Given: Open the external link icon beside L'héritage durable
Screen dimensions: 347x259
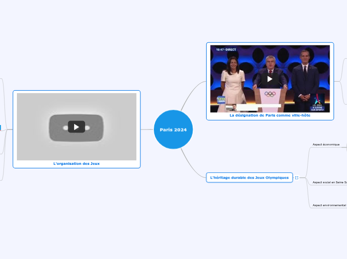Looking at the screenshot, I should click(x=297, y=178).
